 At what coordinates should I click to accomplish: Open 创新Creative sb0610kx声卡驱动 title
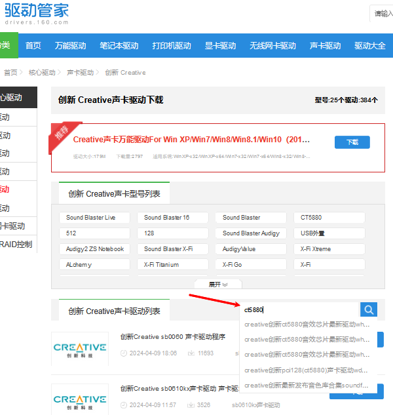pos(180,389)
